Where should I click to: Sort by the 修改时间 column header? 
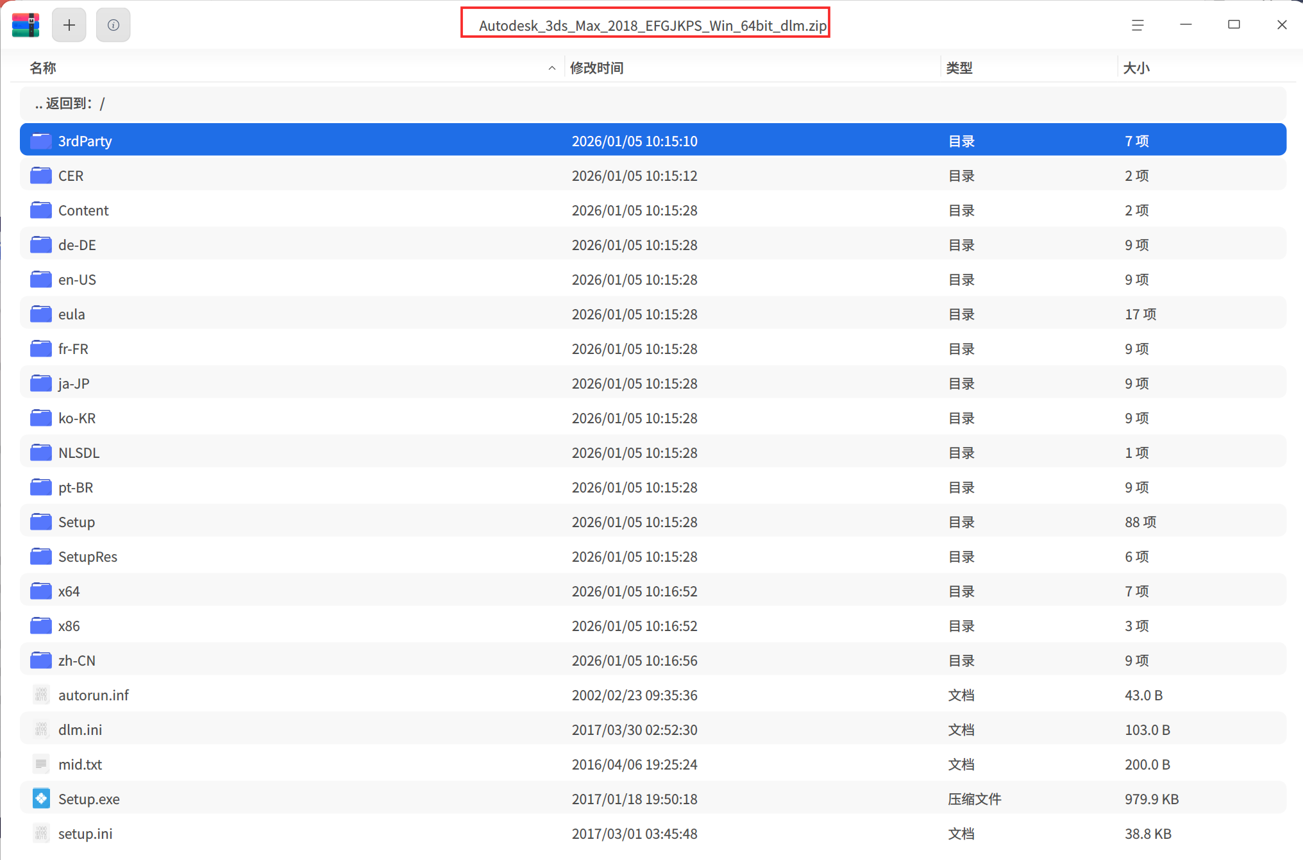596,68
